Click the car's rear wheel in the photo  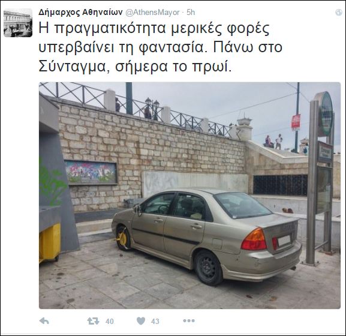[209, 268]
